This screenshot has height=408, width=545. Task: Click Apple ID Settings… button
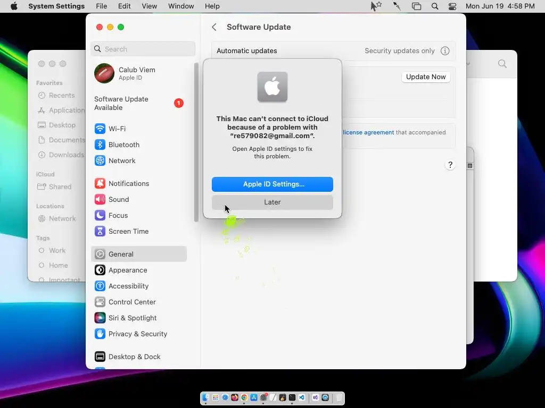272,184
